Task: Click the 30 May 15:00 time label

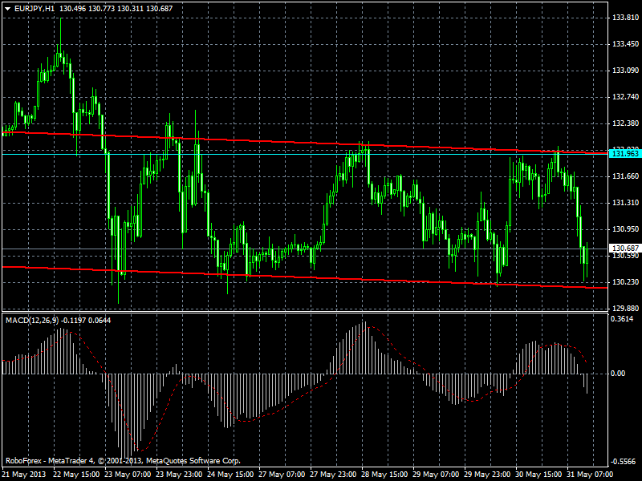Action: click(538, 475)
